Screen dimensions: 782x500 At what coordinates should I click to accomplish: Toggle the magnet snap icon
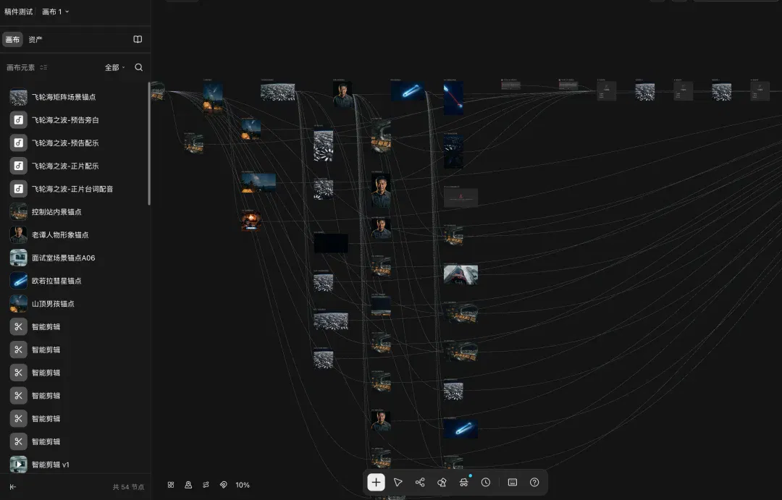223,485
